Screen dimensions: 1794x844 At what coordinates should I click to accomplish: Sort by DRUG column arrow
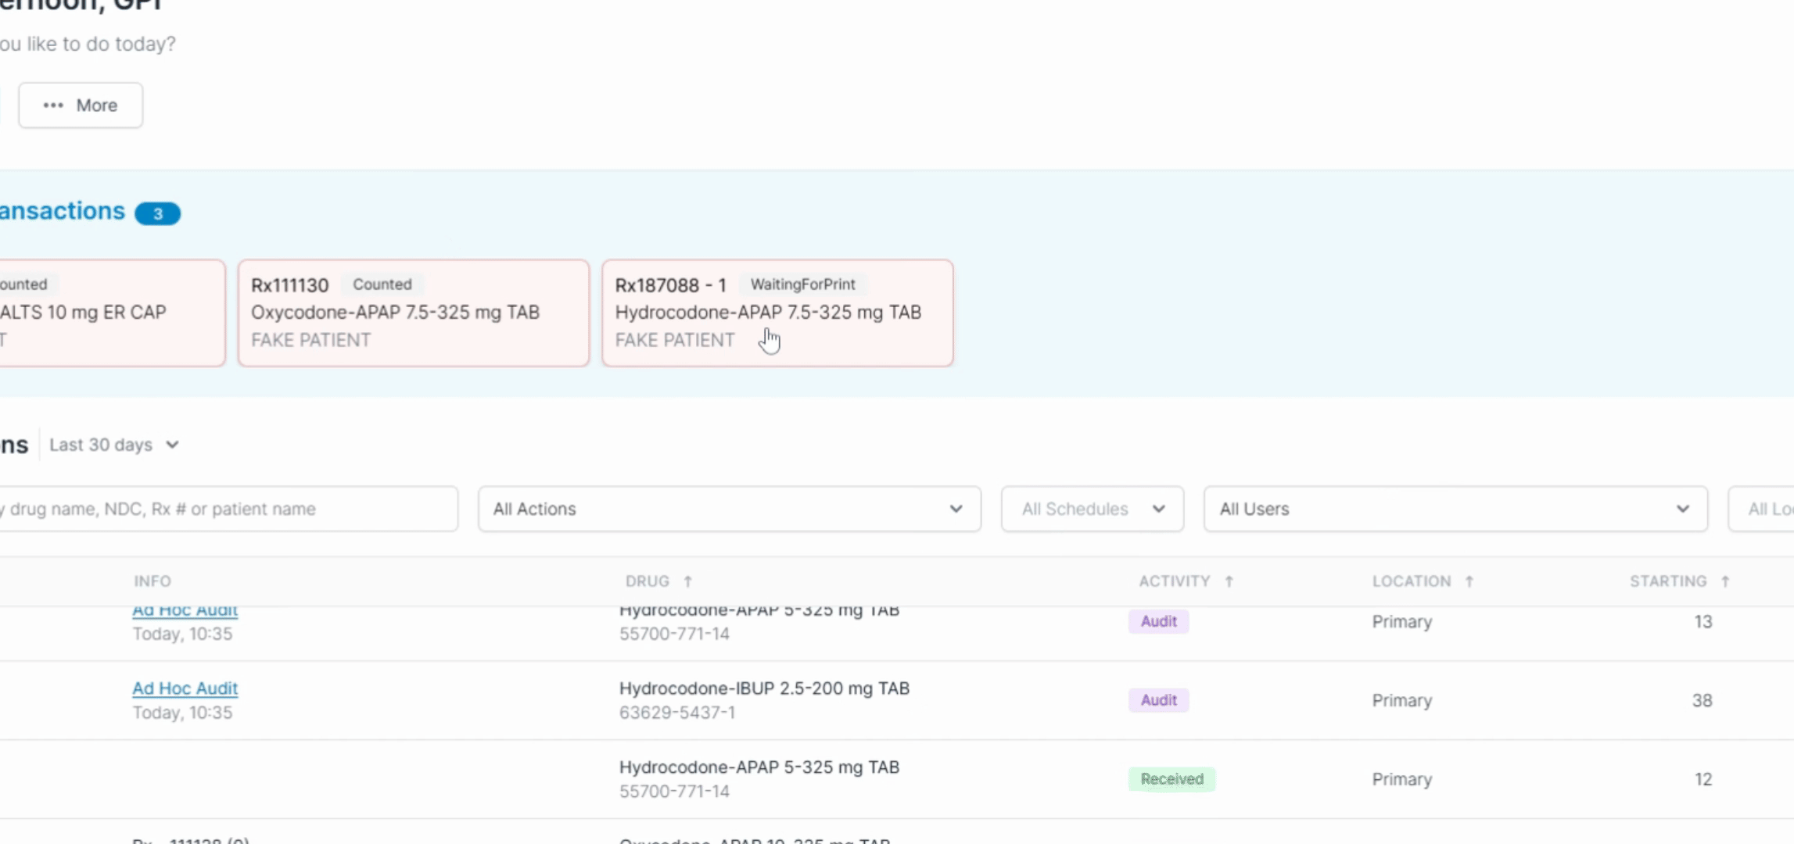688,581
